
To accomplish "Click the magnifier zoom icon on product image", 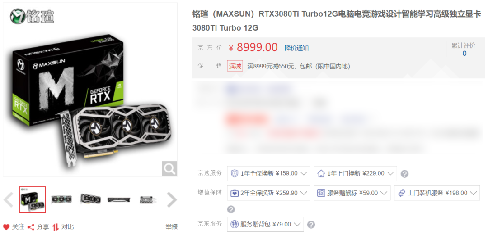I will (x=169, y=169).
